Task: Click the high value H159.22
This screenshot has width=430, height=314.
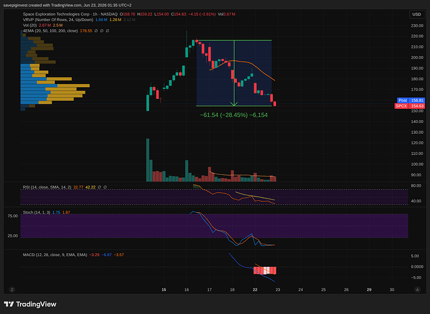Action: coord(145,14)
